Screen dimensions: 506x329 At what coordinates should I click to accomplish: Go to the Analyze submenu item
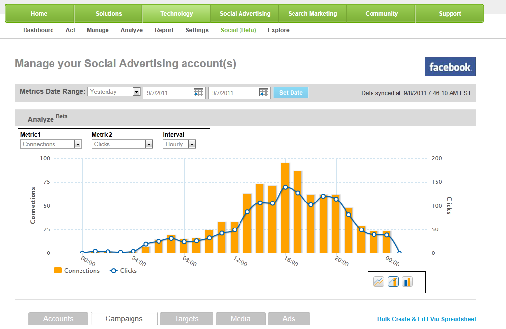pyautogui.click(x=132, y=30)
